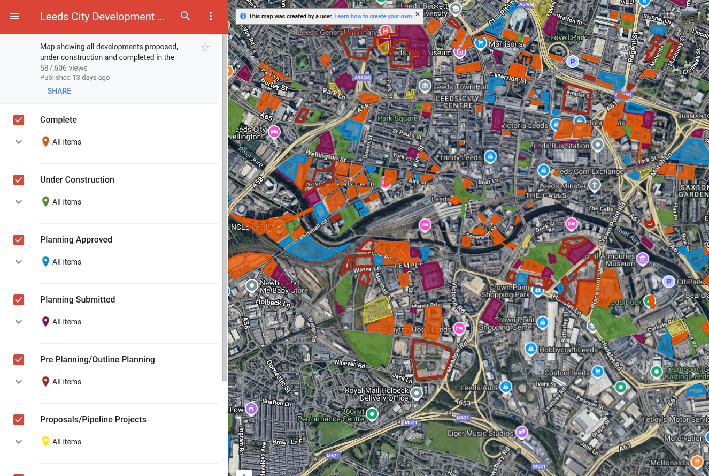
Task: Select the TeamSport Go Karting marker
Action: 657,372
